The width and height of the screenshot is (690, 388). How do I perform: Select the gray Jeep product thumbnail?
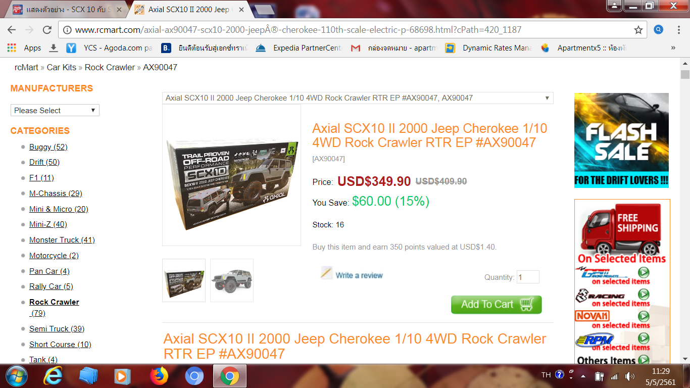pyautogui.click(x=232, y=280)
